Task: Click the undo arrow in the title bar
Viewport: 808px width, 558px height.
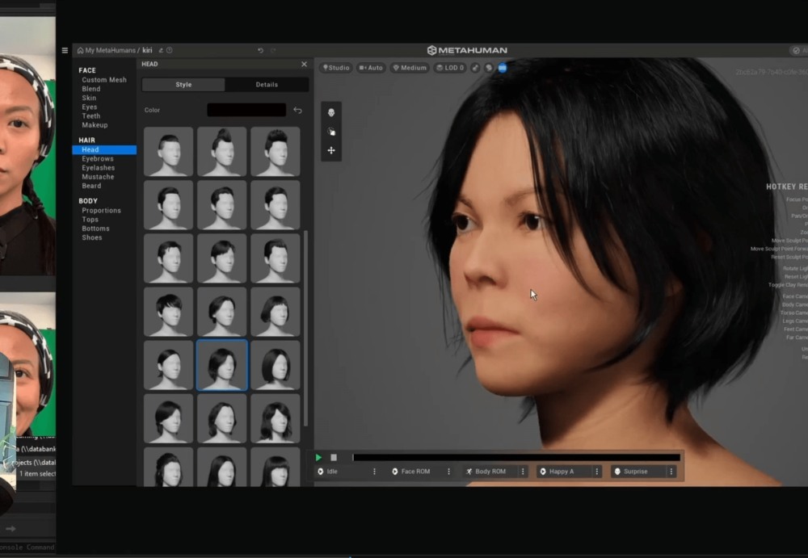Action: pos(260,51)
